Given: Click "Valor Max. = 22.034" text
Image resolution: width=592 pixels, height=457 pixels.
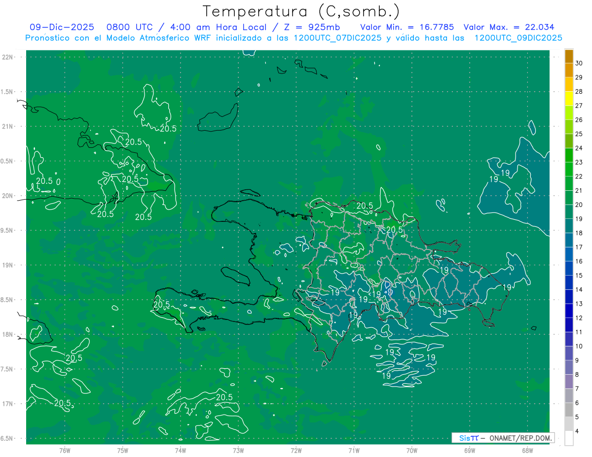Looking at the screenshot, I should click(x=509, y=27).
